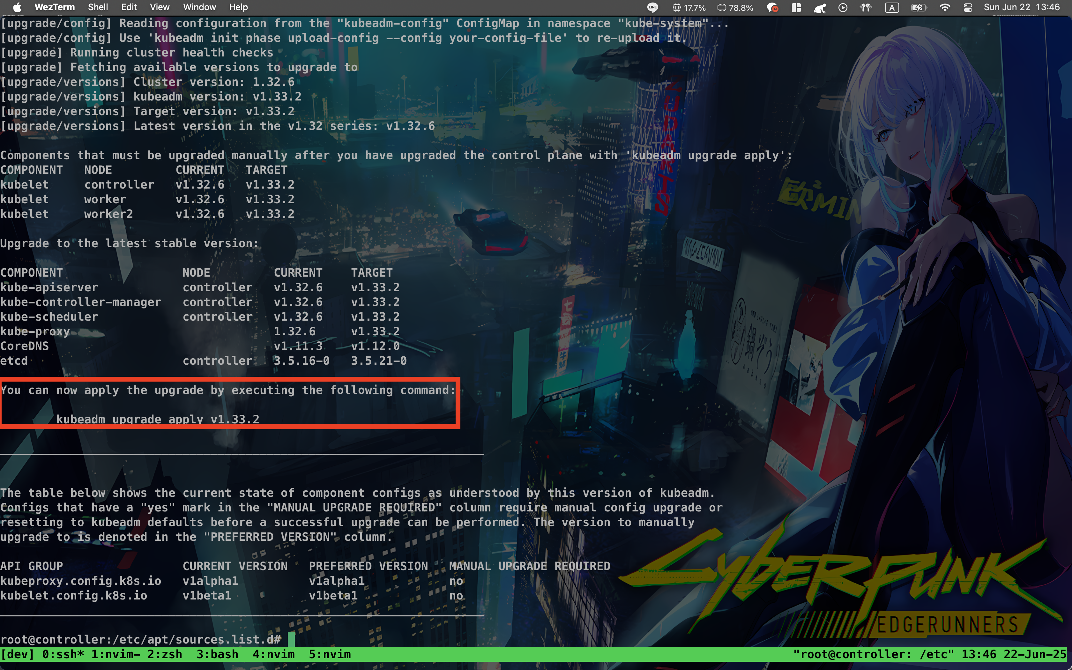Click the 'no' value in kubeproxy.config.k8s.io row
Viewport: 1072px width, 670px height.
point(456,580)
